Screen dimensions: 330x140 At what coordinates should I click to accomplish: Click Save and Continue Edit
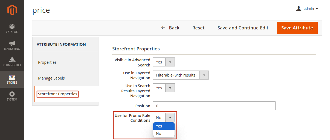pos(243,28)
